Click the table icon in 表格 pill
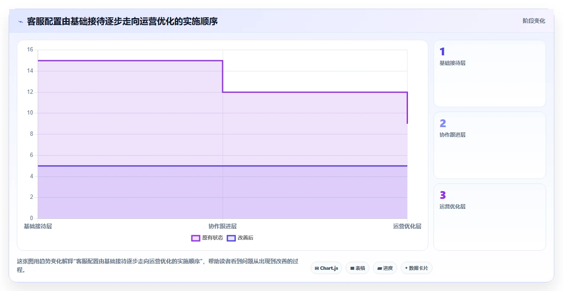This screenshot has height=291, width=563. click(x=353, y=268)
